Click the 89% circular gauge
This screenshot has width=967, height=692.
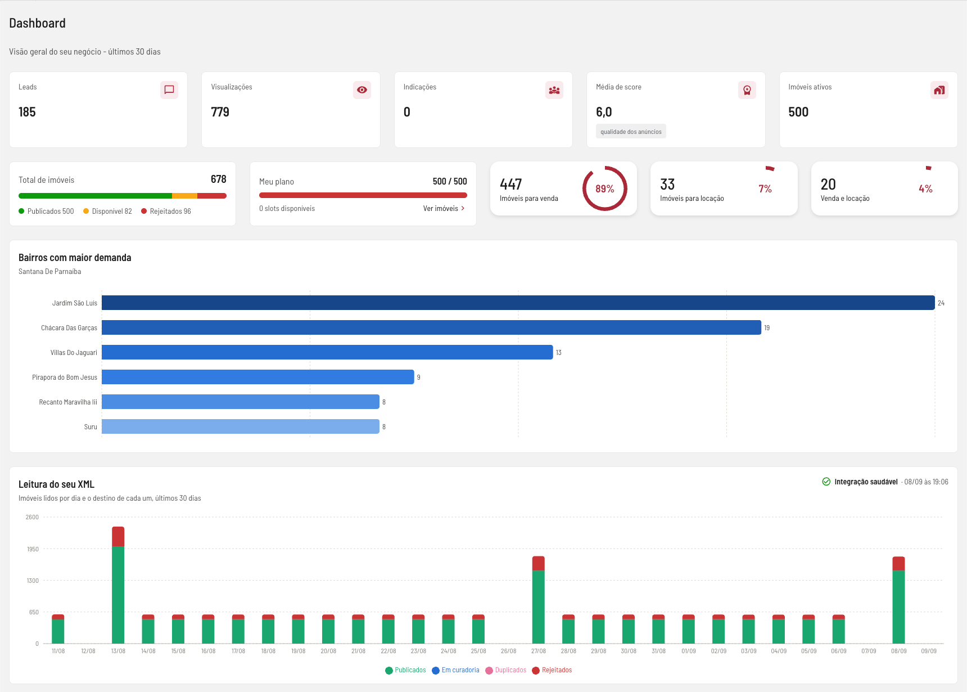(605, 188)
